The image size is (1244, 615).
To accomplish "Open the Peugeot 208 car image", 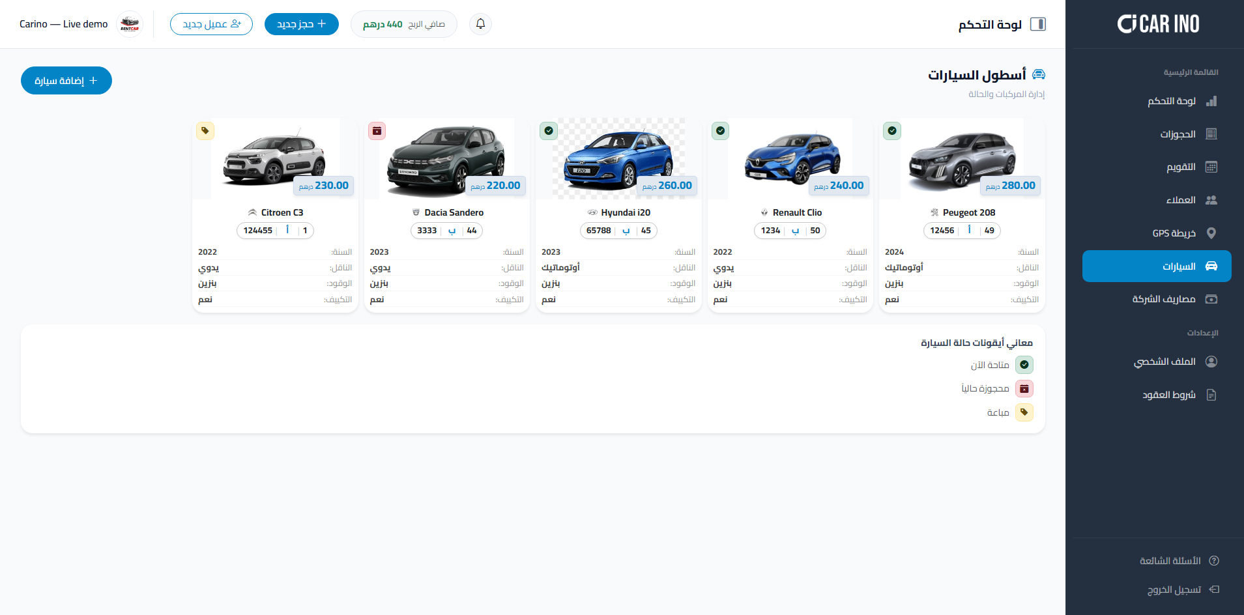I will [962, 158].
